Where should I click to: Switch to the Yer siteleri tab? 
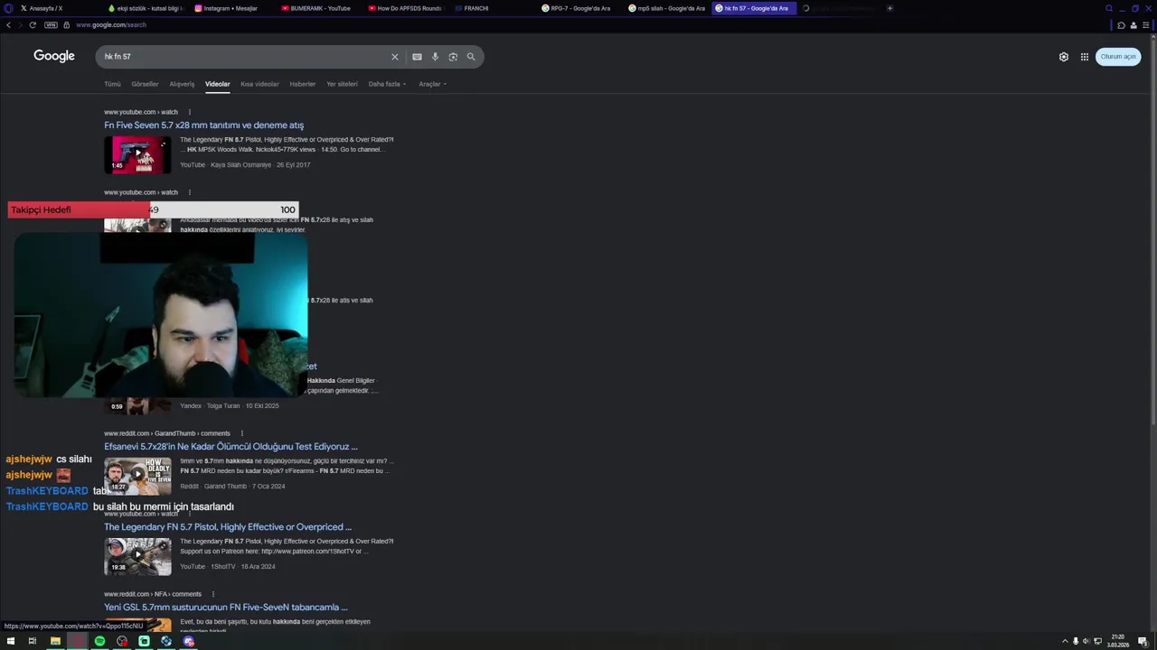[x=342, y=84]
